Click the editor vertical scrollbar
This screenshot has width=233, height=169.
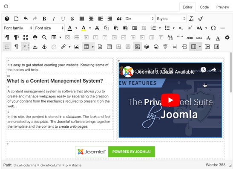coord(230,72)
